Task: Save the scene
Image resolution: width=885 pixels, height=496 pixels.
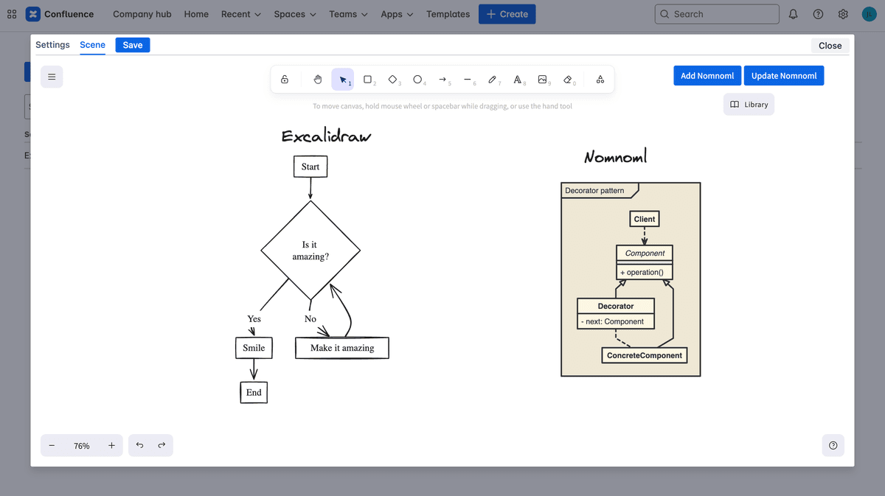Action: point(133,45)
